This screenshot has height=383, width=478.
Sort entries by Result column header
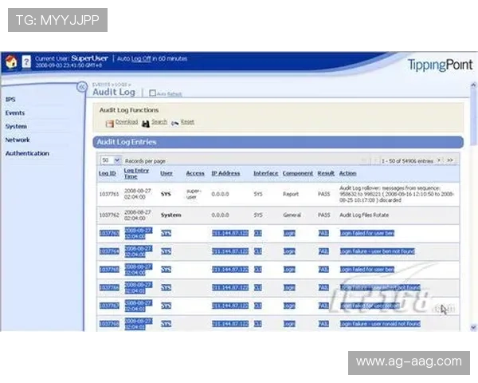pos(325,173)
